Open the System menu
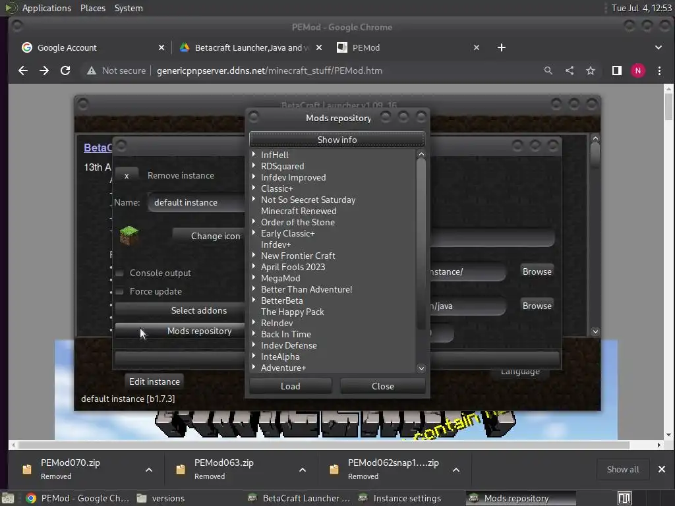 129,8
